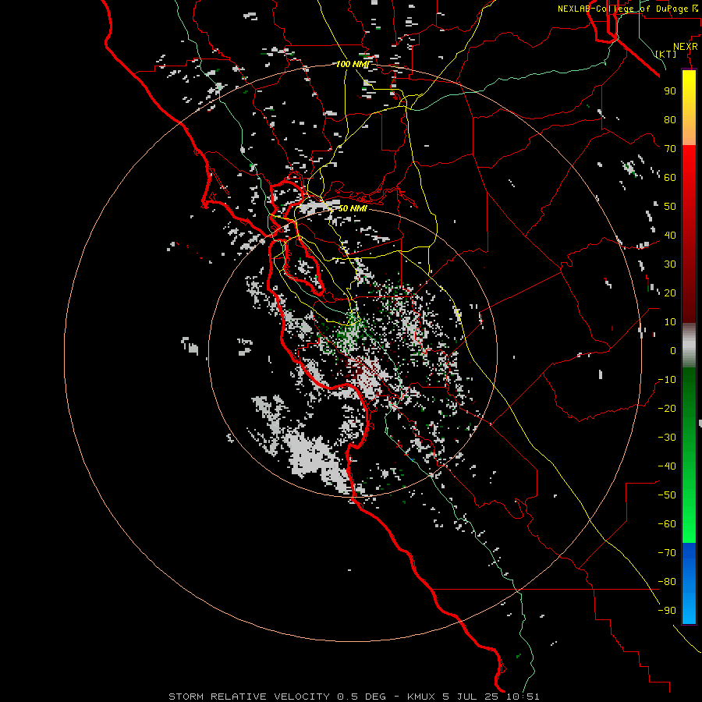Click the "NEXLAB-College of DuPage" header text

(622, 9)
